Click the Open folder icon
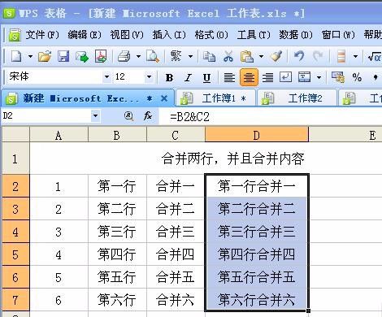Screen dimensions: 382x317 [45, 56]
